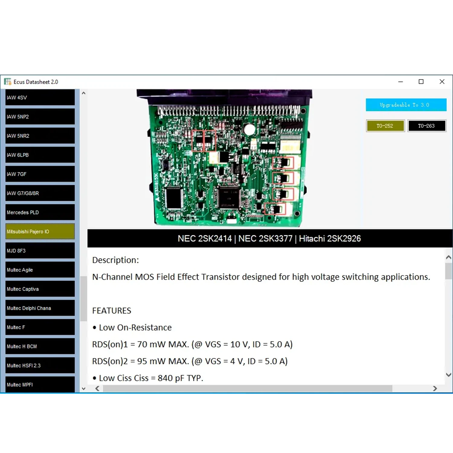This screenshot has height=453, width=453.
Task: Select Multec Agile from the list
Action: [x=40, y=270]
